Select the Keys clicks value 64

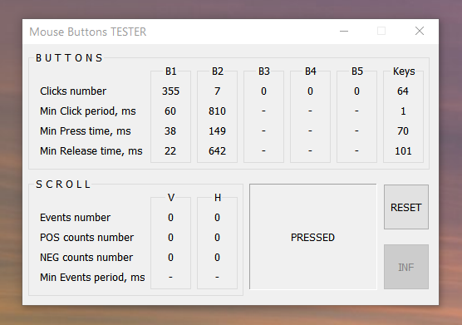pyautogui.click(x=403, y=91)
